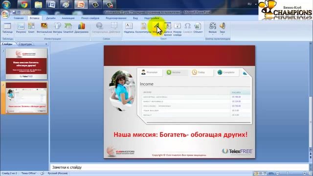Image resolution: width=313 pixels, height=176 pixels.
Task: Click the Звук sound icon
Action: [222, 26]
